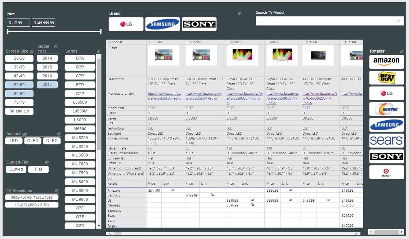This screenshot has width=409, height=239.
Task: Click the maximum price field $149,999.99
Action: (x=44, y=23)
